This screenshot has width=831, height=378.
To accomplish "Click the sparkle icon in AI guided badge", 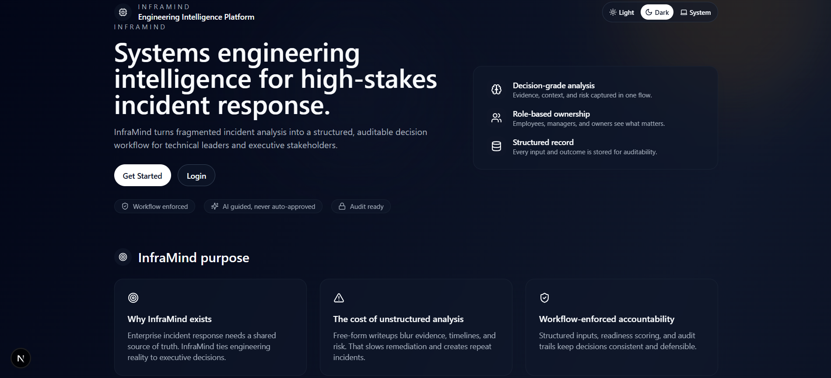I will pos(215,206).
